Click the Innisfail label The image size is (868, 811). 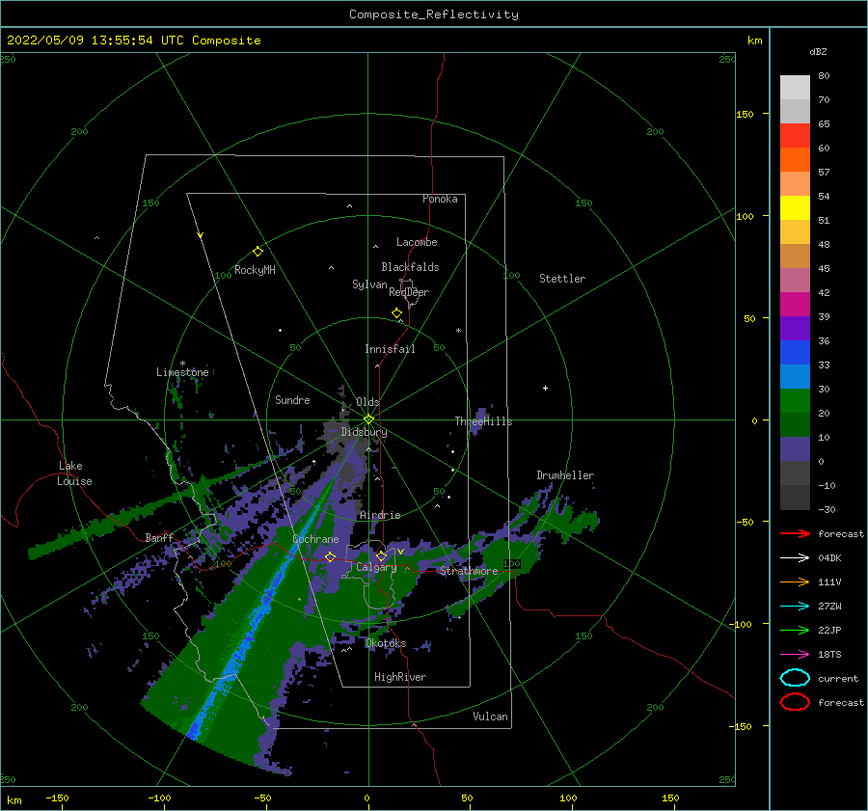tap(390, 349)
